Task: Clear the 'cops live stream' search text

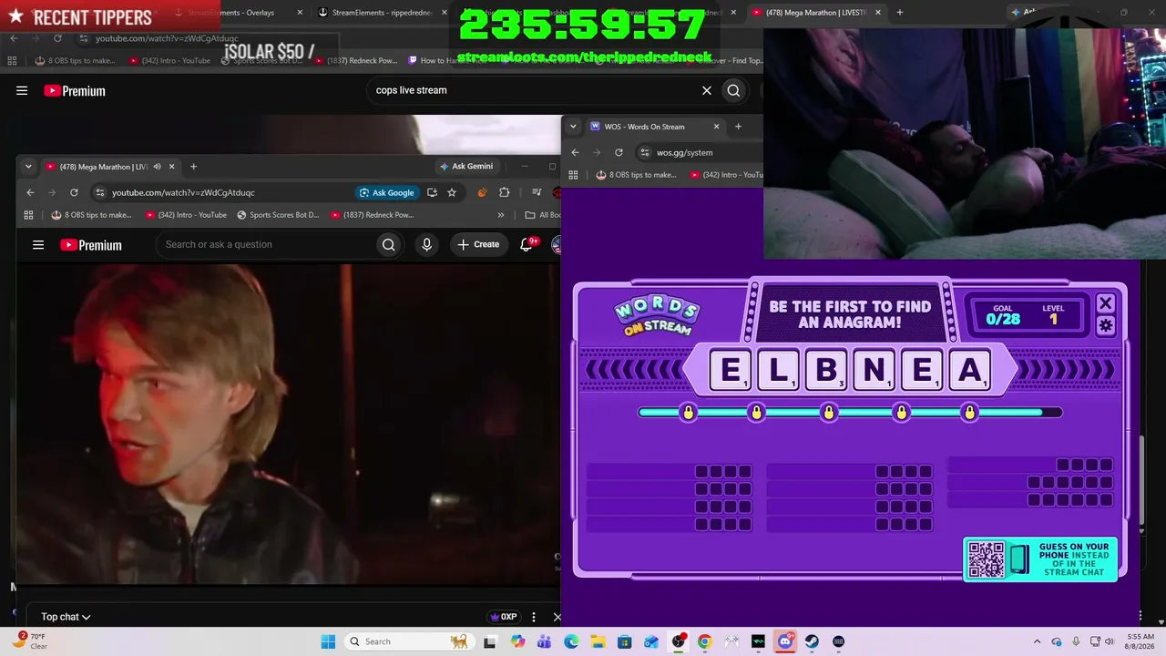Action: [x=706, y=90]
